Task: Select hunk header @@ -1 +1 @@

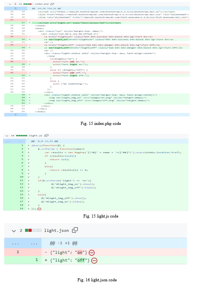Action: tap(63, 243)
